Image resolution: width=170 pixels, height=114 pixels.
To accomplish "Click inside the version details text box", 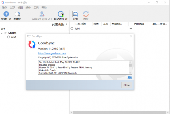I will pos(83,67).
